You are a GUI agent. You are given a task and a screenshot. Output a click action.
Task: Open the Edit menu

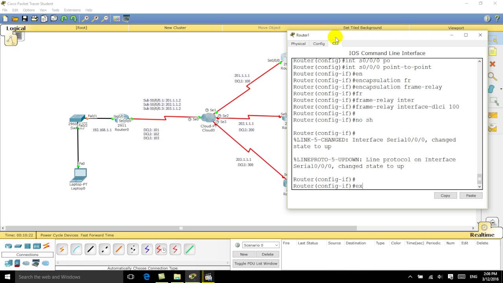[15, 10]
